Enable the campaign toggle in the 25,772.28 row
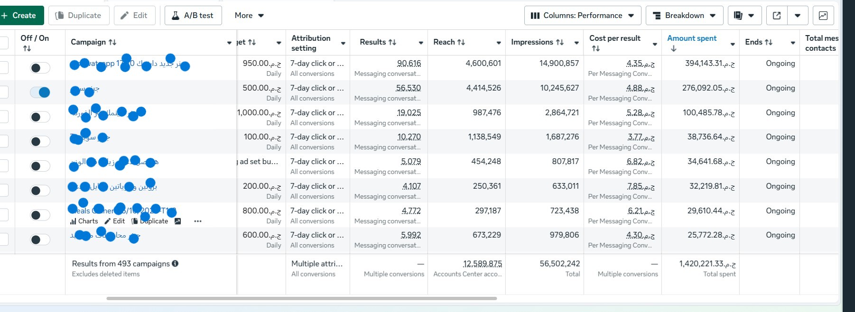This screenshot has width=855, height=312. (40, 239)
